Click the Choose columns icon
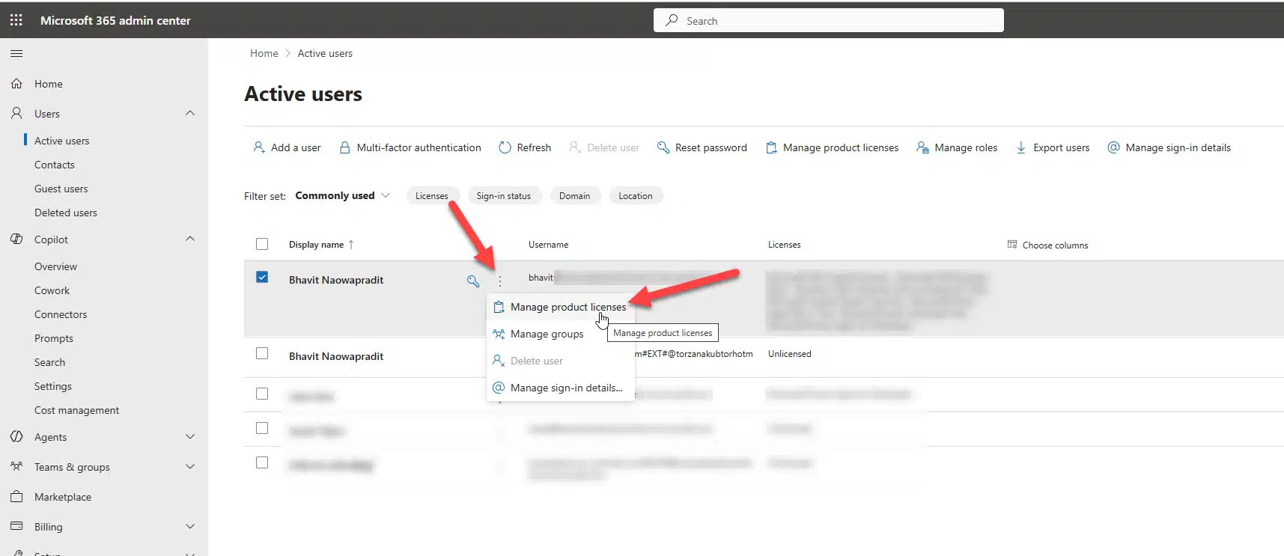Viewport: 1284px width, 556px height. coord(1012,245)
